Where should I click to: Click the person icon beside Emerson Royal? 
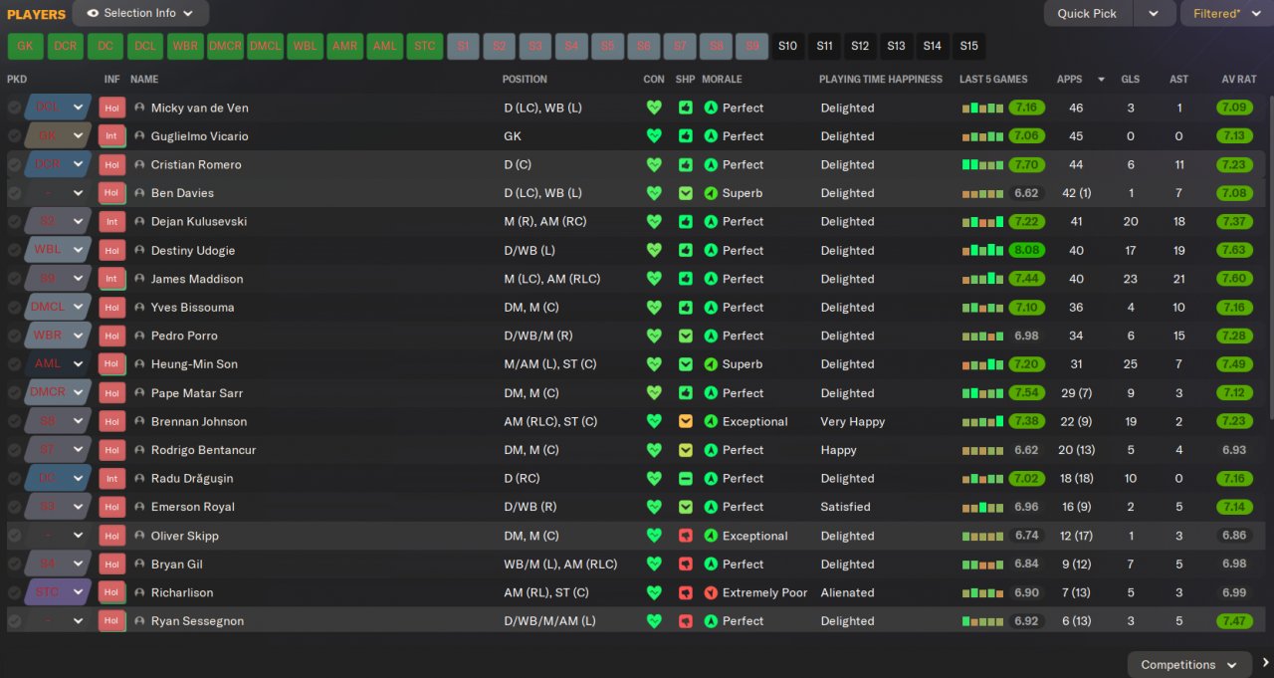click(139, 507)
